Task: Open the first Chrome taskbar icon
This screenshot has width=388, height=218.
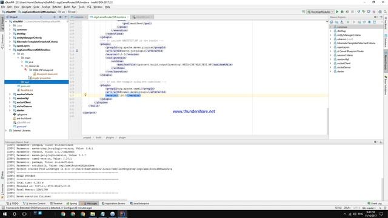Action: pos(63,214)
